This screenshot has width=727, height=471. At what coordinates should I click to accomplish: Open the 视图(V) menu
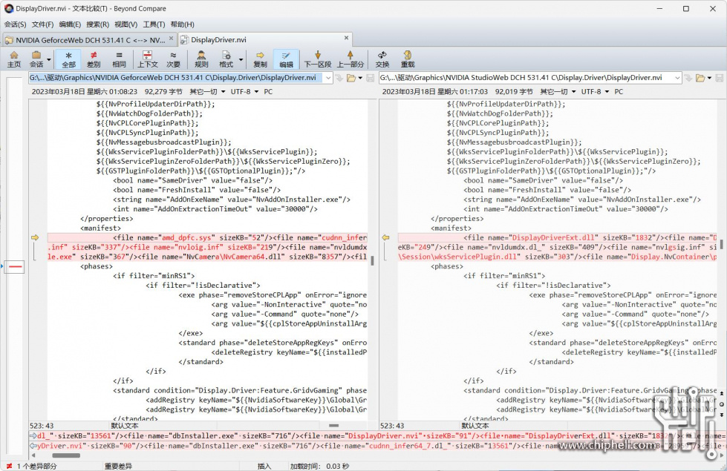tap(126, 24)
